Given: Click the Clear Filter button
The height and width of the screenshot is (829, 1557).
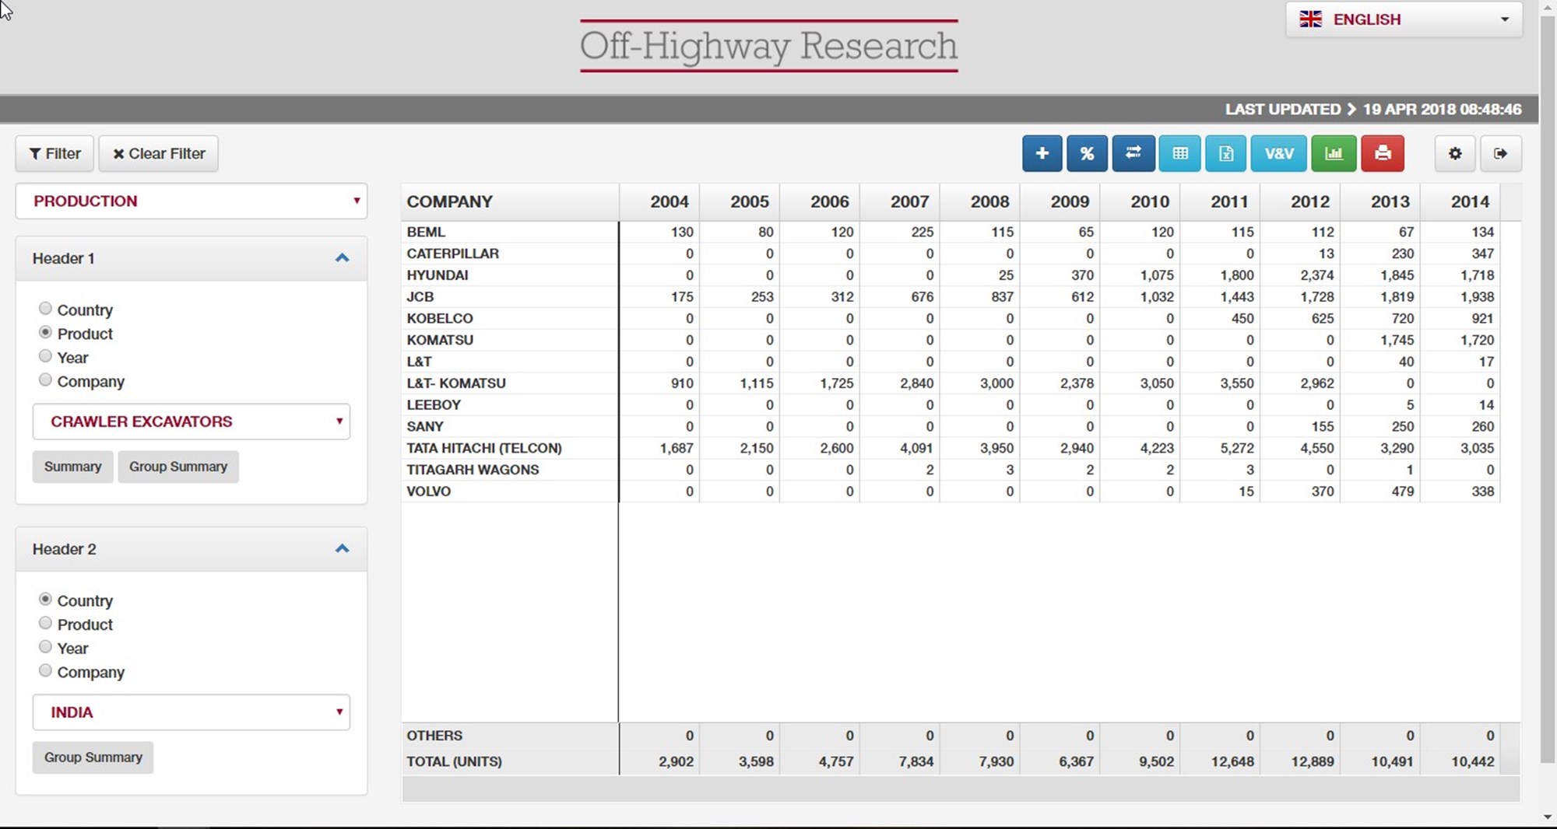Looking at the screenshot, I should coord(159,153).
